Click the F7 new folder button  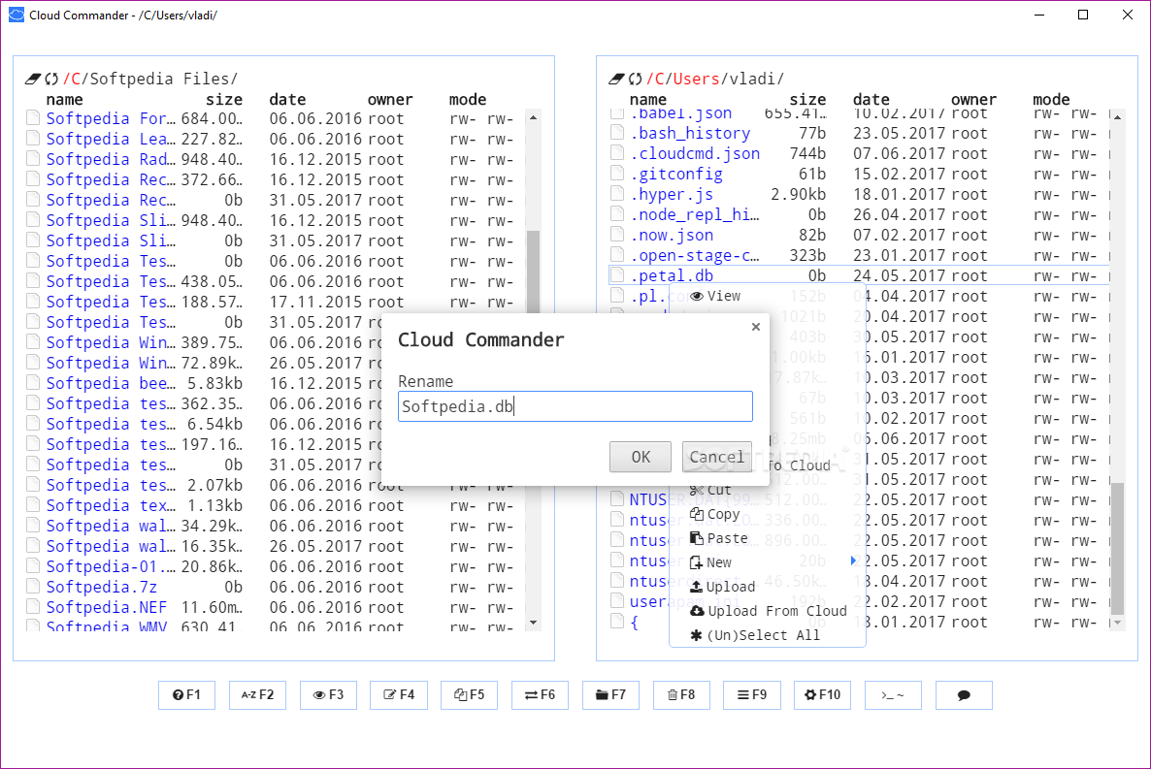[x=610, y=695]
